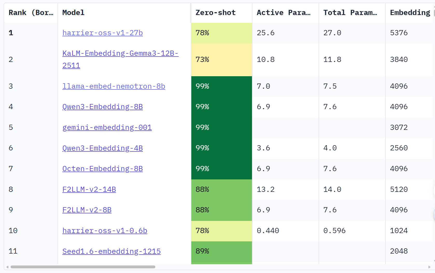Click the 6.9 active parameters cell for Octen-Embedding-8B
This screenshot has width=435, height=273.
pos(285,169)
